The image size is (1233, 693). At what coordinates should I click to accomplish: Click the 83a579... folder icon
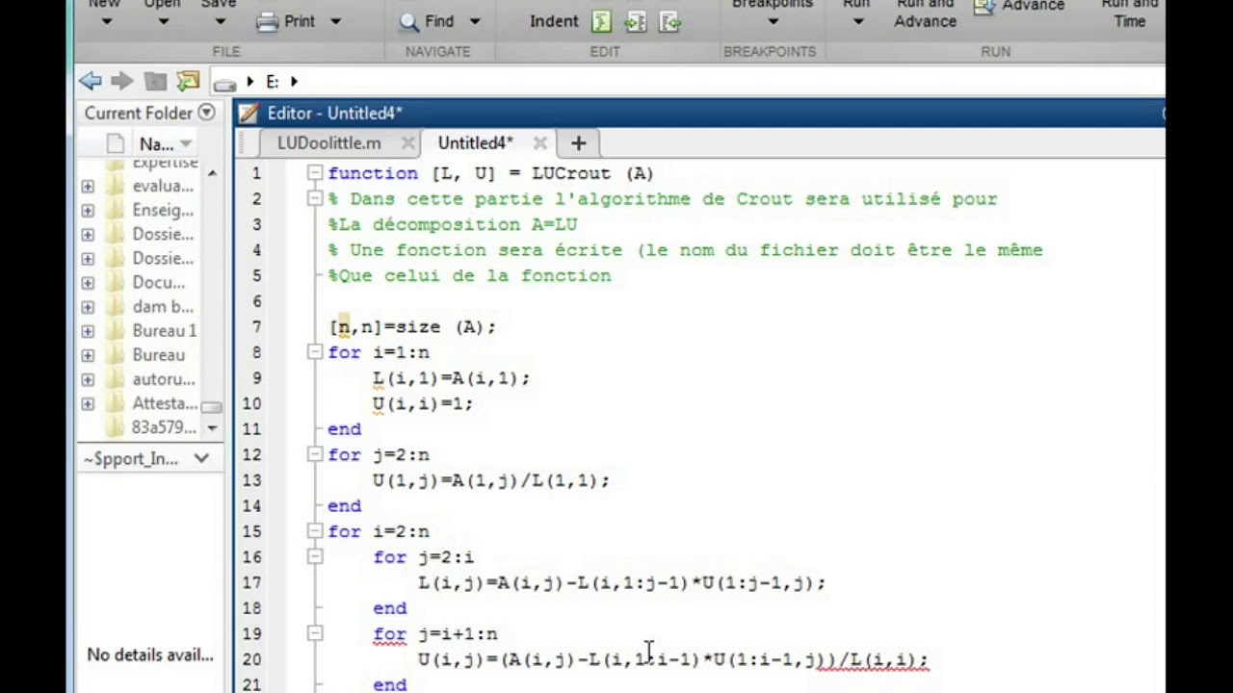[116, 427]
